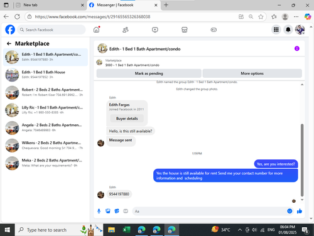This screenshot has height=236, width=314.
Task: Click the 9544197880 message bubble
Action: (x=119, y=194)
